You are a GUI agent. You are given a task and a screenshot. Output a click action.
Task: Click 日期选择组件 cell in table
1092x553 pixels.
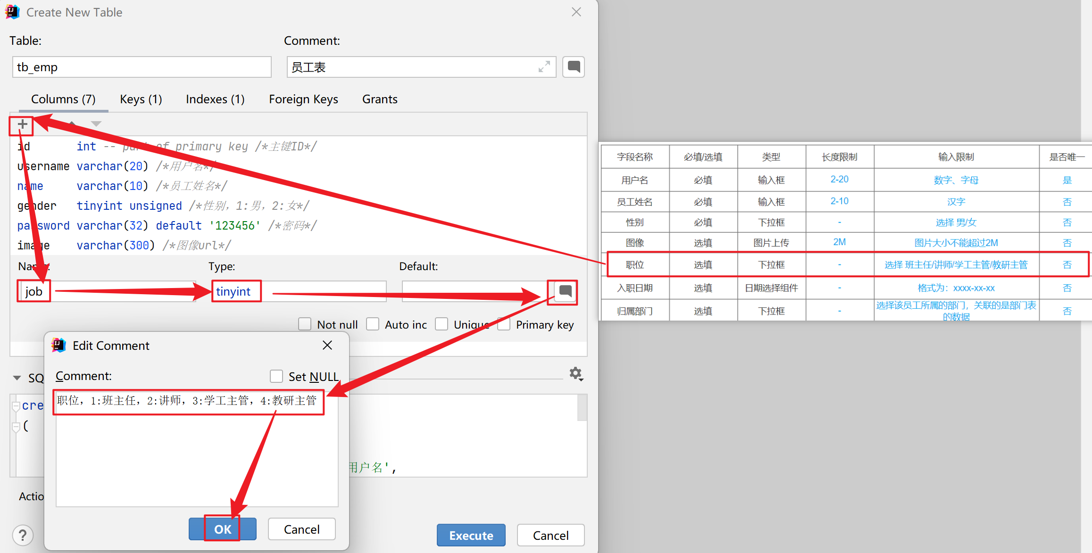(x=771, y=288)
